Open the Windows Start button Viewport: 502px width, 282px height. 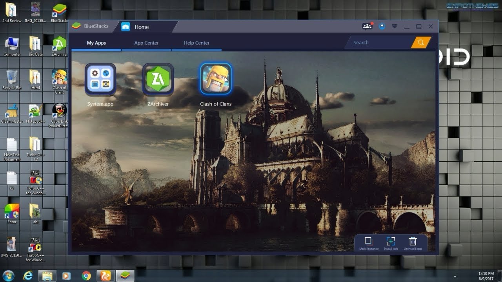[8, 275]
